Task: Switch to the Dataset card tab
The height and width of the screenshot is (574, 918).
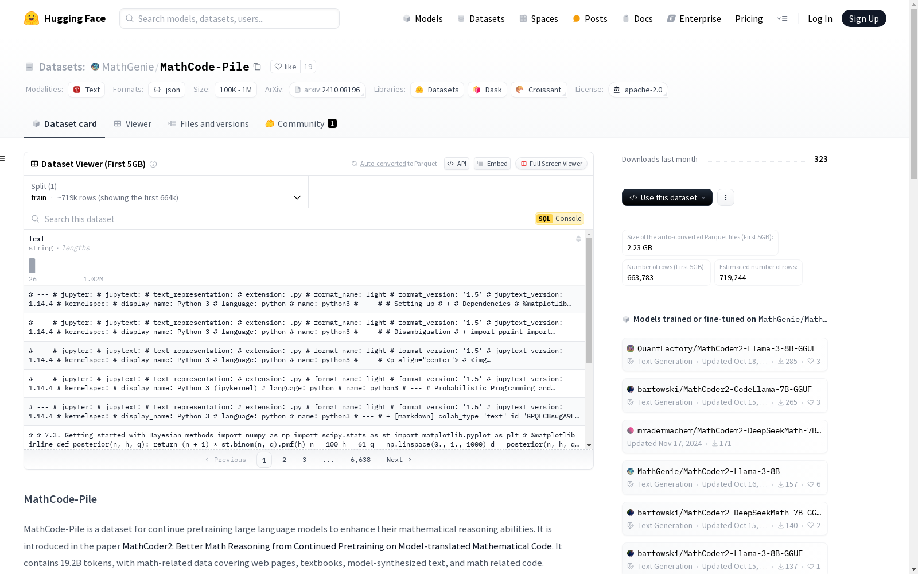Action: (64, 124)
